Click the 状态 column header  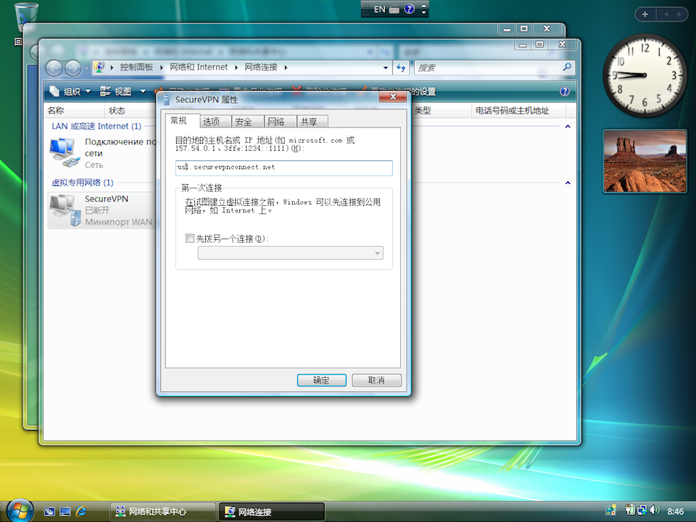[130, 110]
